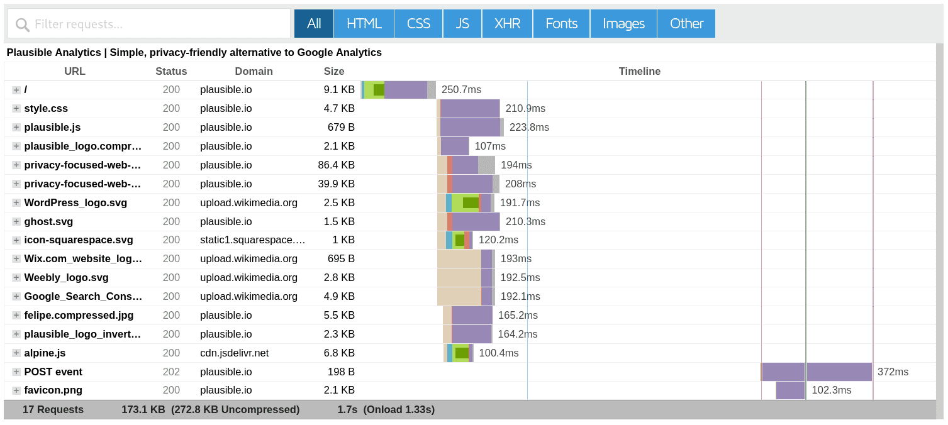
Task: Expand the POST event request details
Action: point(16,372)
